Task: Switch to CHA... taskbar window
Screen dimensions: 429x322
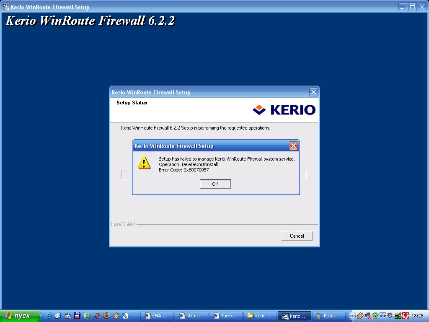Action: pos(157,316)
